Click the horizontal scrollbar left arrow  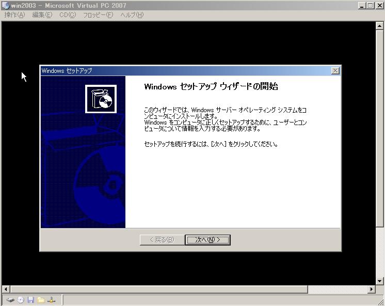pyautogui.click(x=6, y=289)
